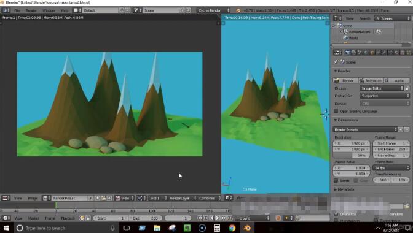Click the pin icon beside Scene
The width and height of the screenshot is (413, 233).
(336, 62)
